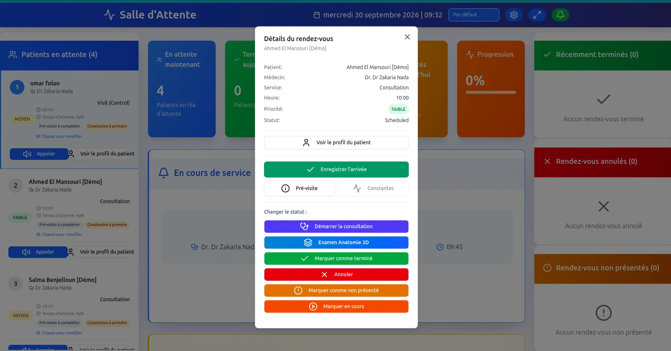Click the 'Rendez-vous non présentés (0)' header

tap(603, 268)
